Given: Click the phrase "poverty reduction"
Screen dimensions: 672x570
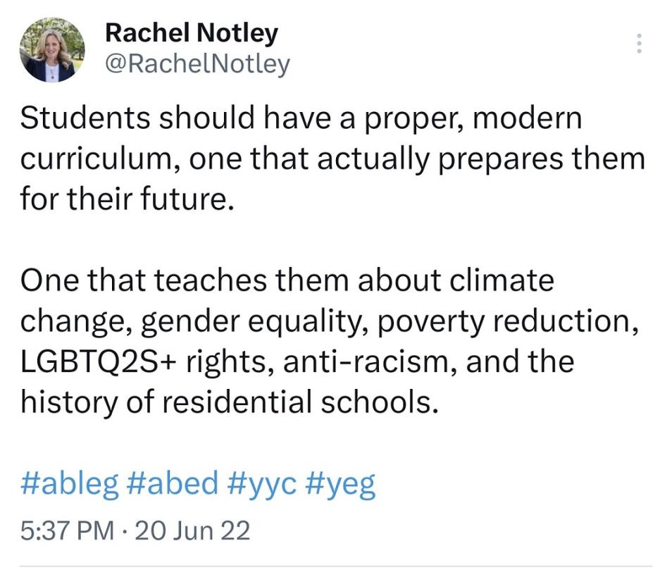Looking at the screenshot, I should tap(504, 322).
